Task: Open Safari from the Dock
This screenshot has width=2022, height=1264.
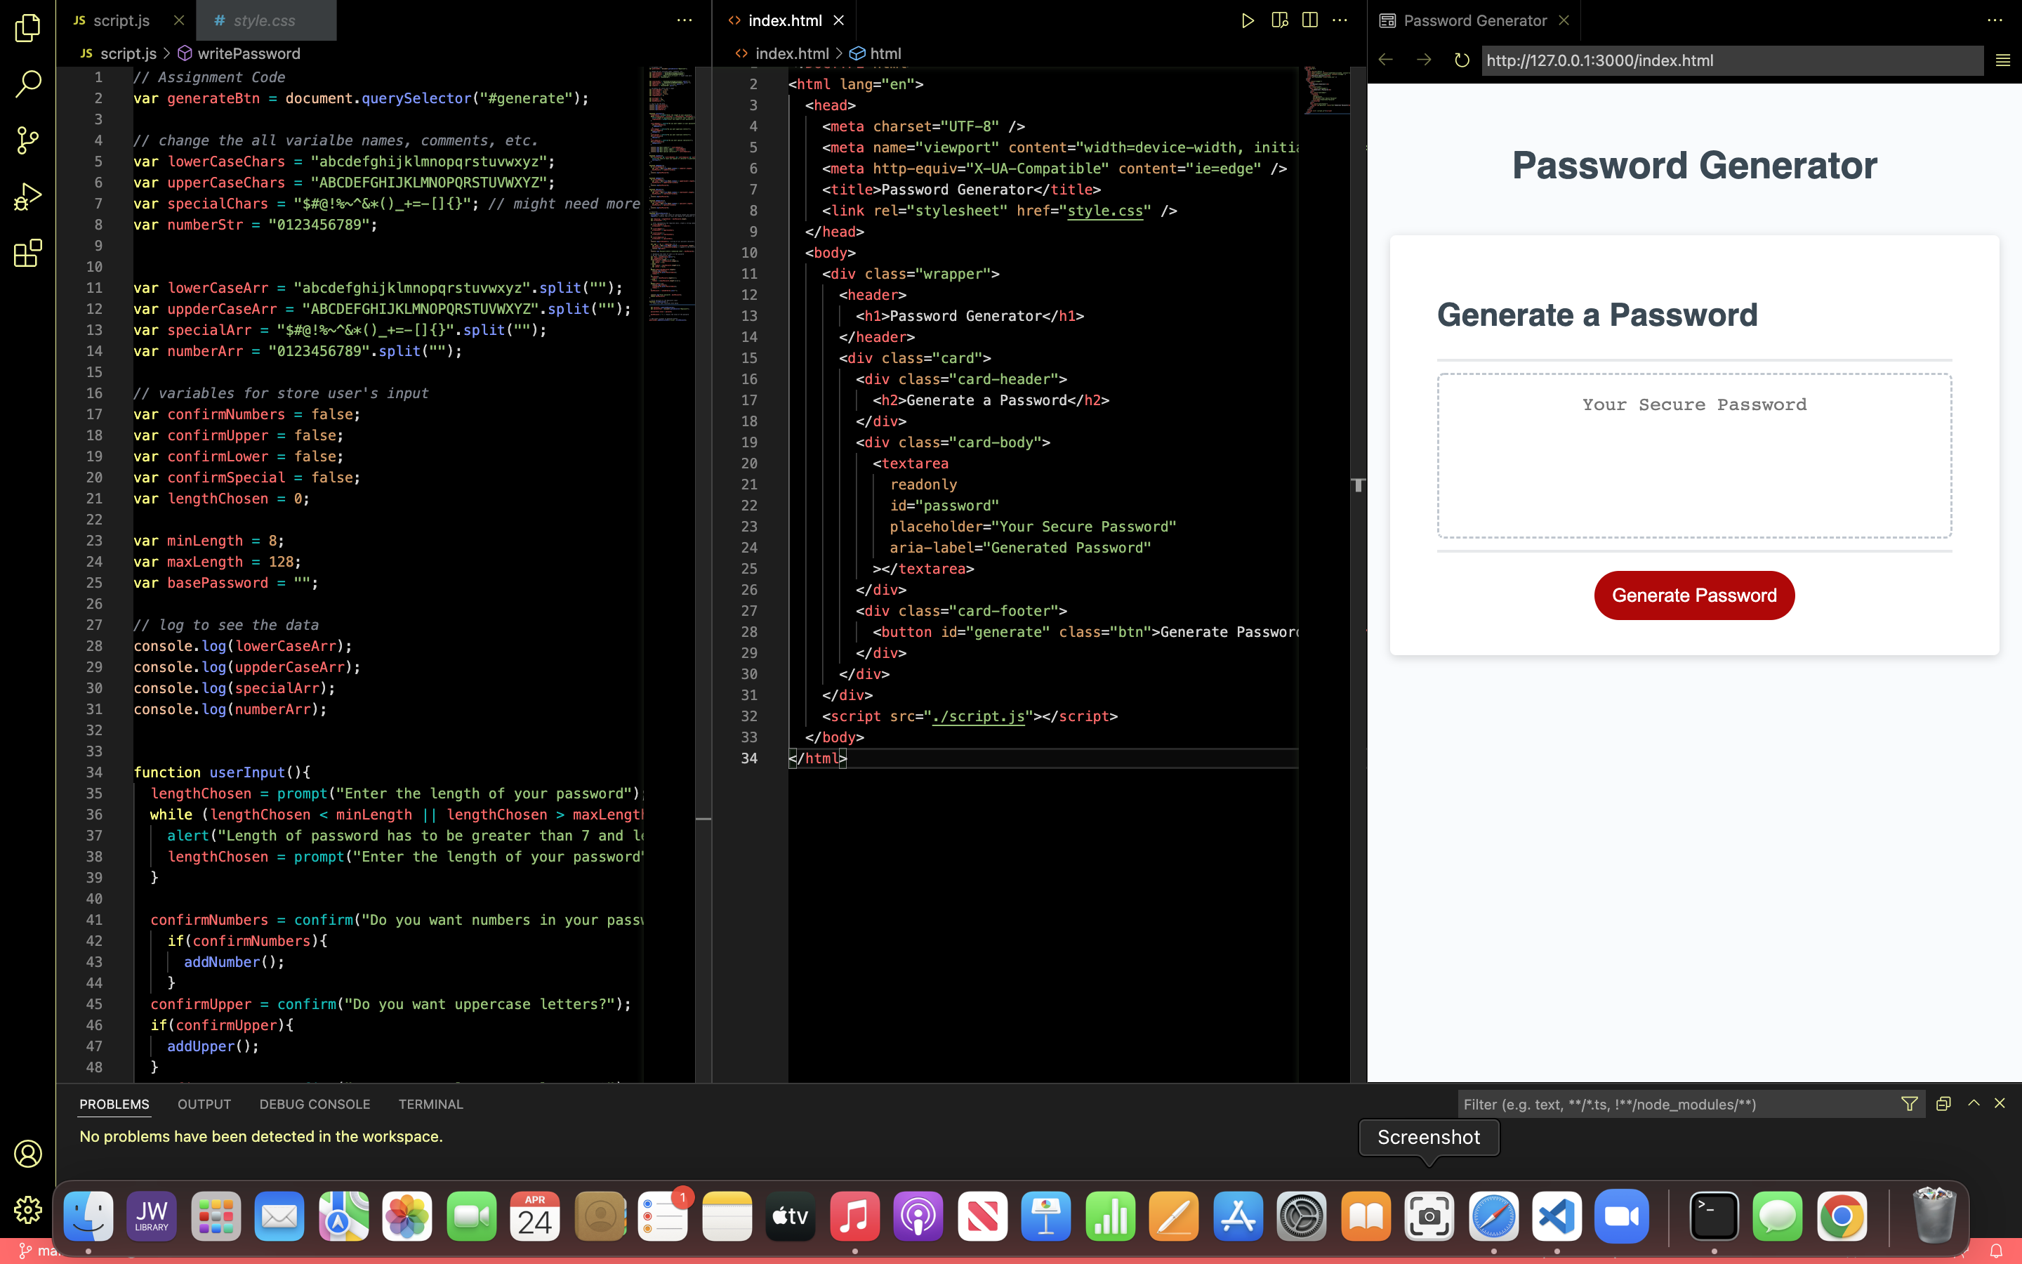Action: [1493, 1216]
